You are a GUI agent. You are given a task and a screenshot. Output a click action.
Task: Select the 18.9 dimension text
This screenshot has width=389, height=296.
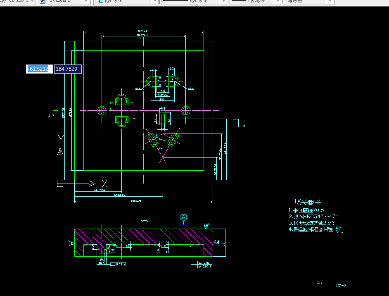(161, 99)
